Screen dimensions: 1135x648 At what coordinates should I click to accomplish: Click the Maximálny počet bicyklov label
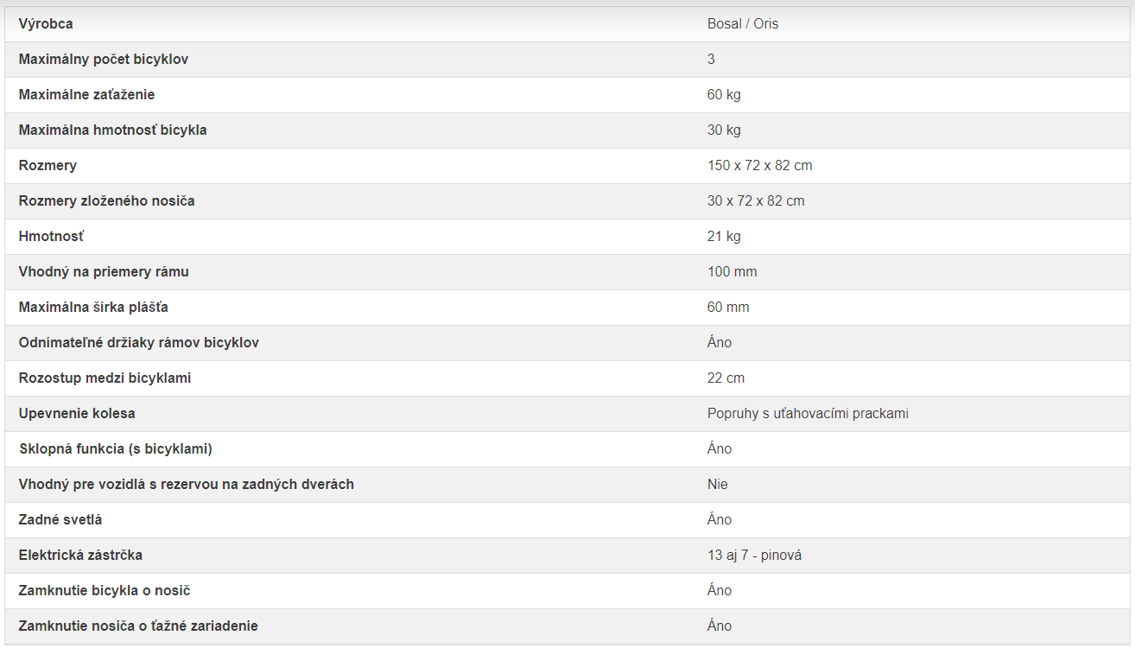coord(104,60)
